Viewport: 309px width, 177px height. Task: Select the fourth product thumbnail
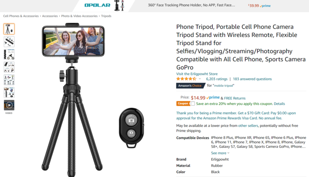(x=9, y=67)
